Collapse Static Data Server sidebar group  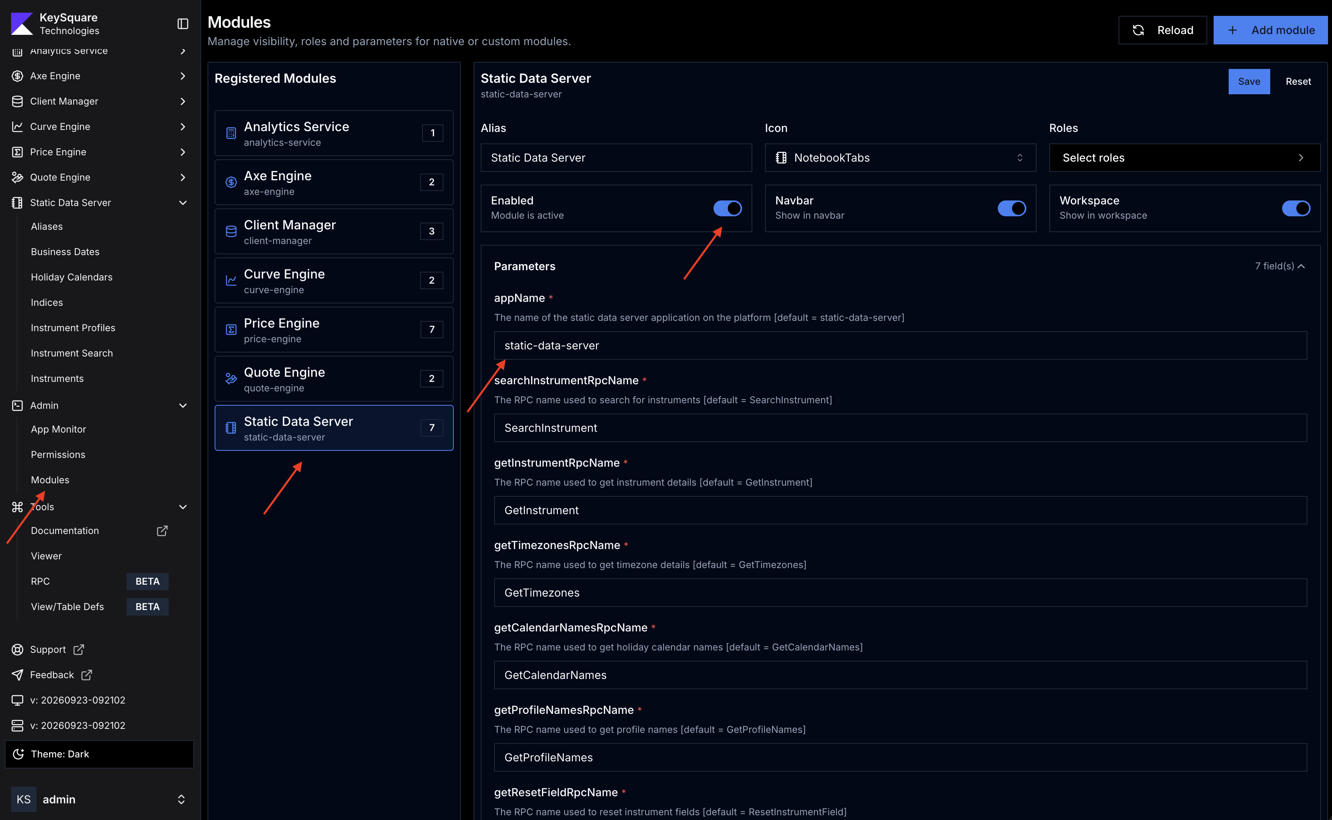click(x=183, y=202)
